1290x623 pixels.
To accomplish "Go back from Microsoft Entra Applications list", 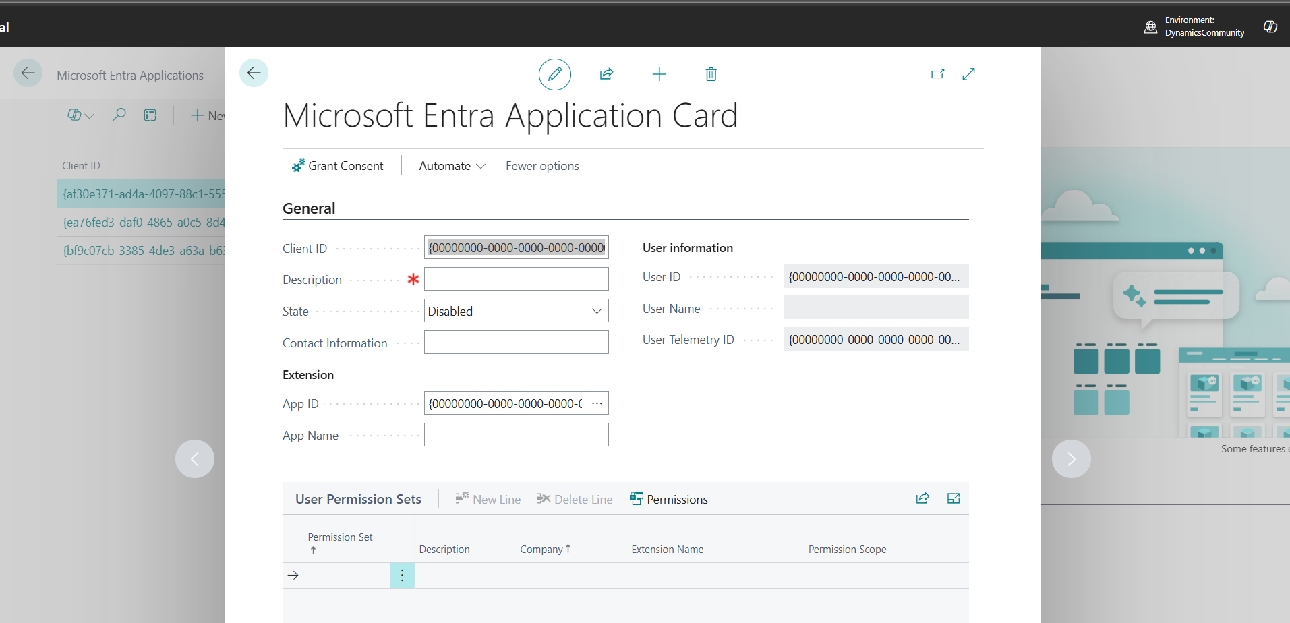I will 28,73.
